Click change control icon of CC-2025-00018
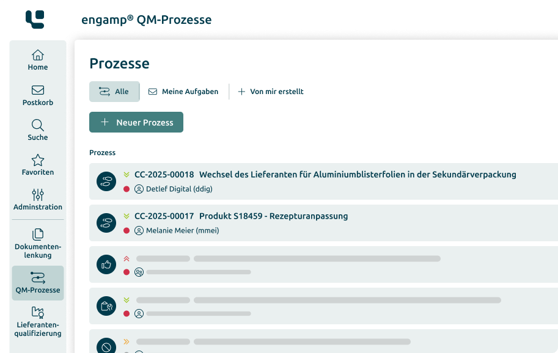The image size is (558, 353). [106, 181]
